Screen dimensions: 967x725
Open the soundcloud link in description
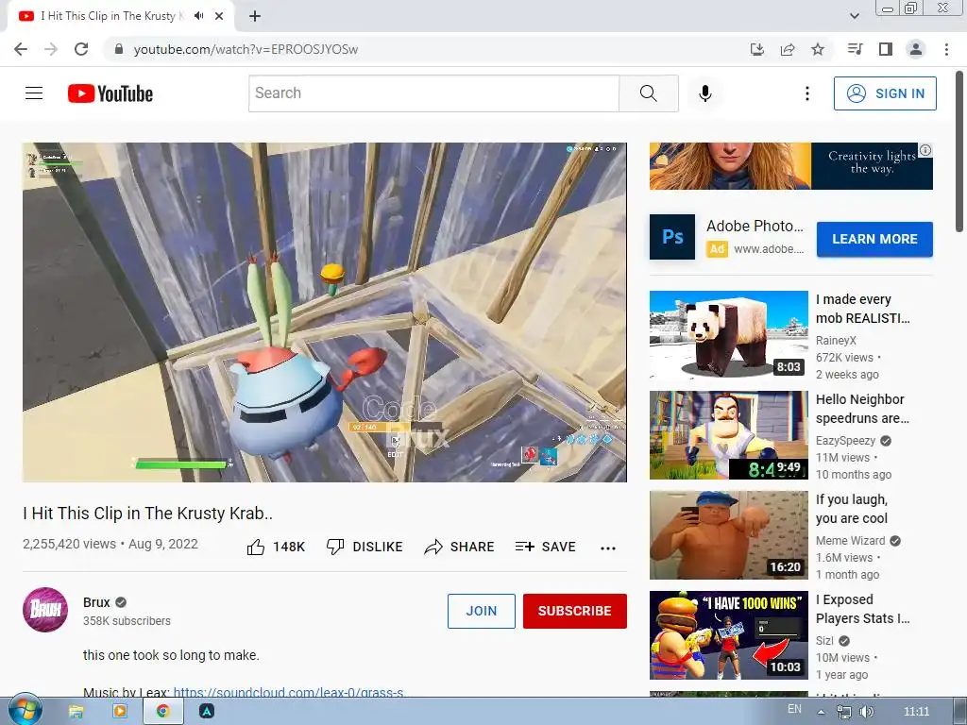coord(289,692)
